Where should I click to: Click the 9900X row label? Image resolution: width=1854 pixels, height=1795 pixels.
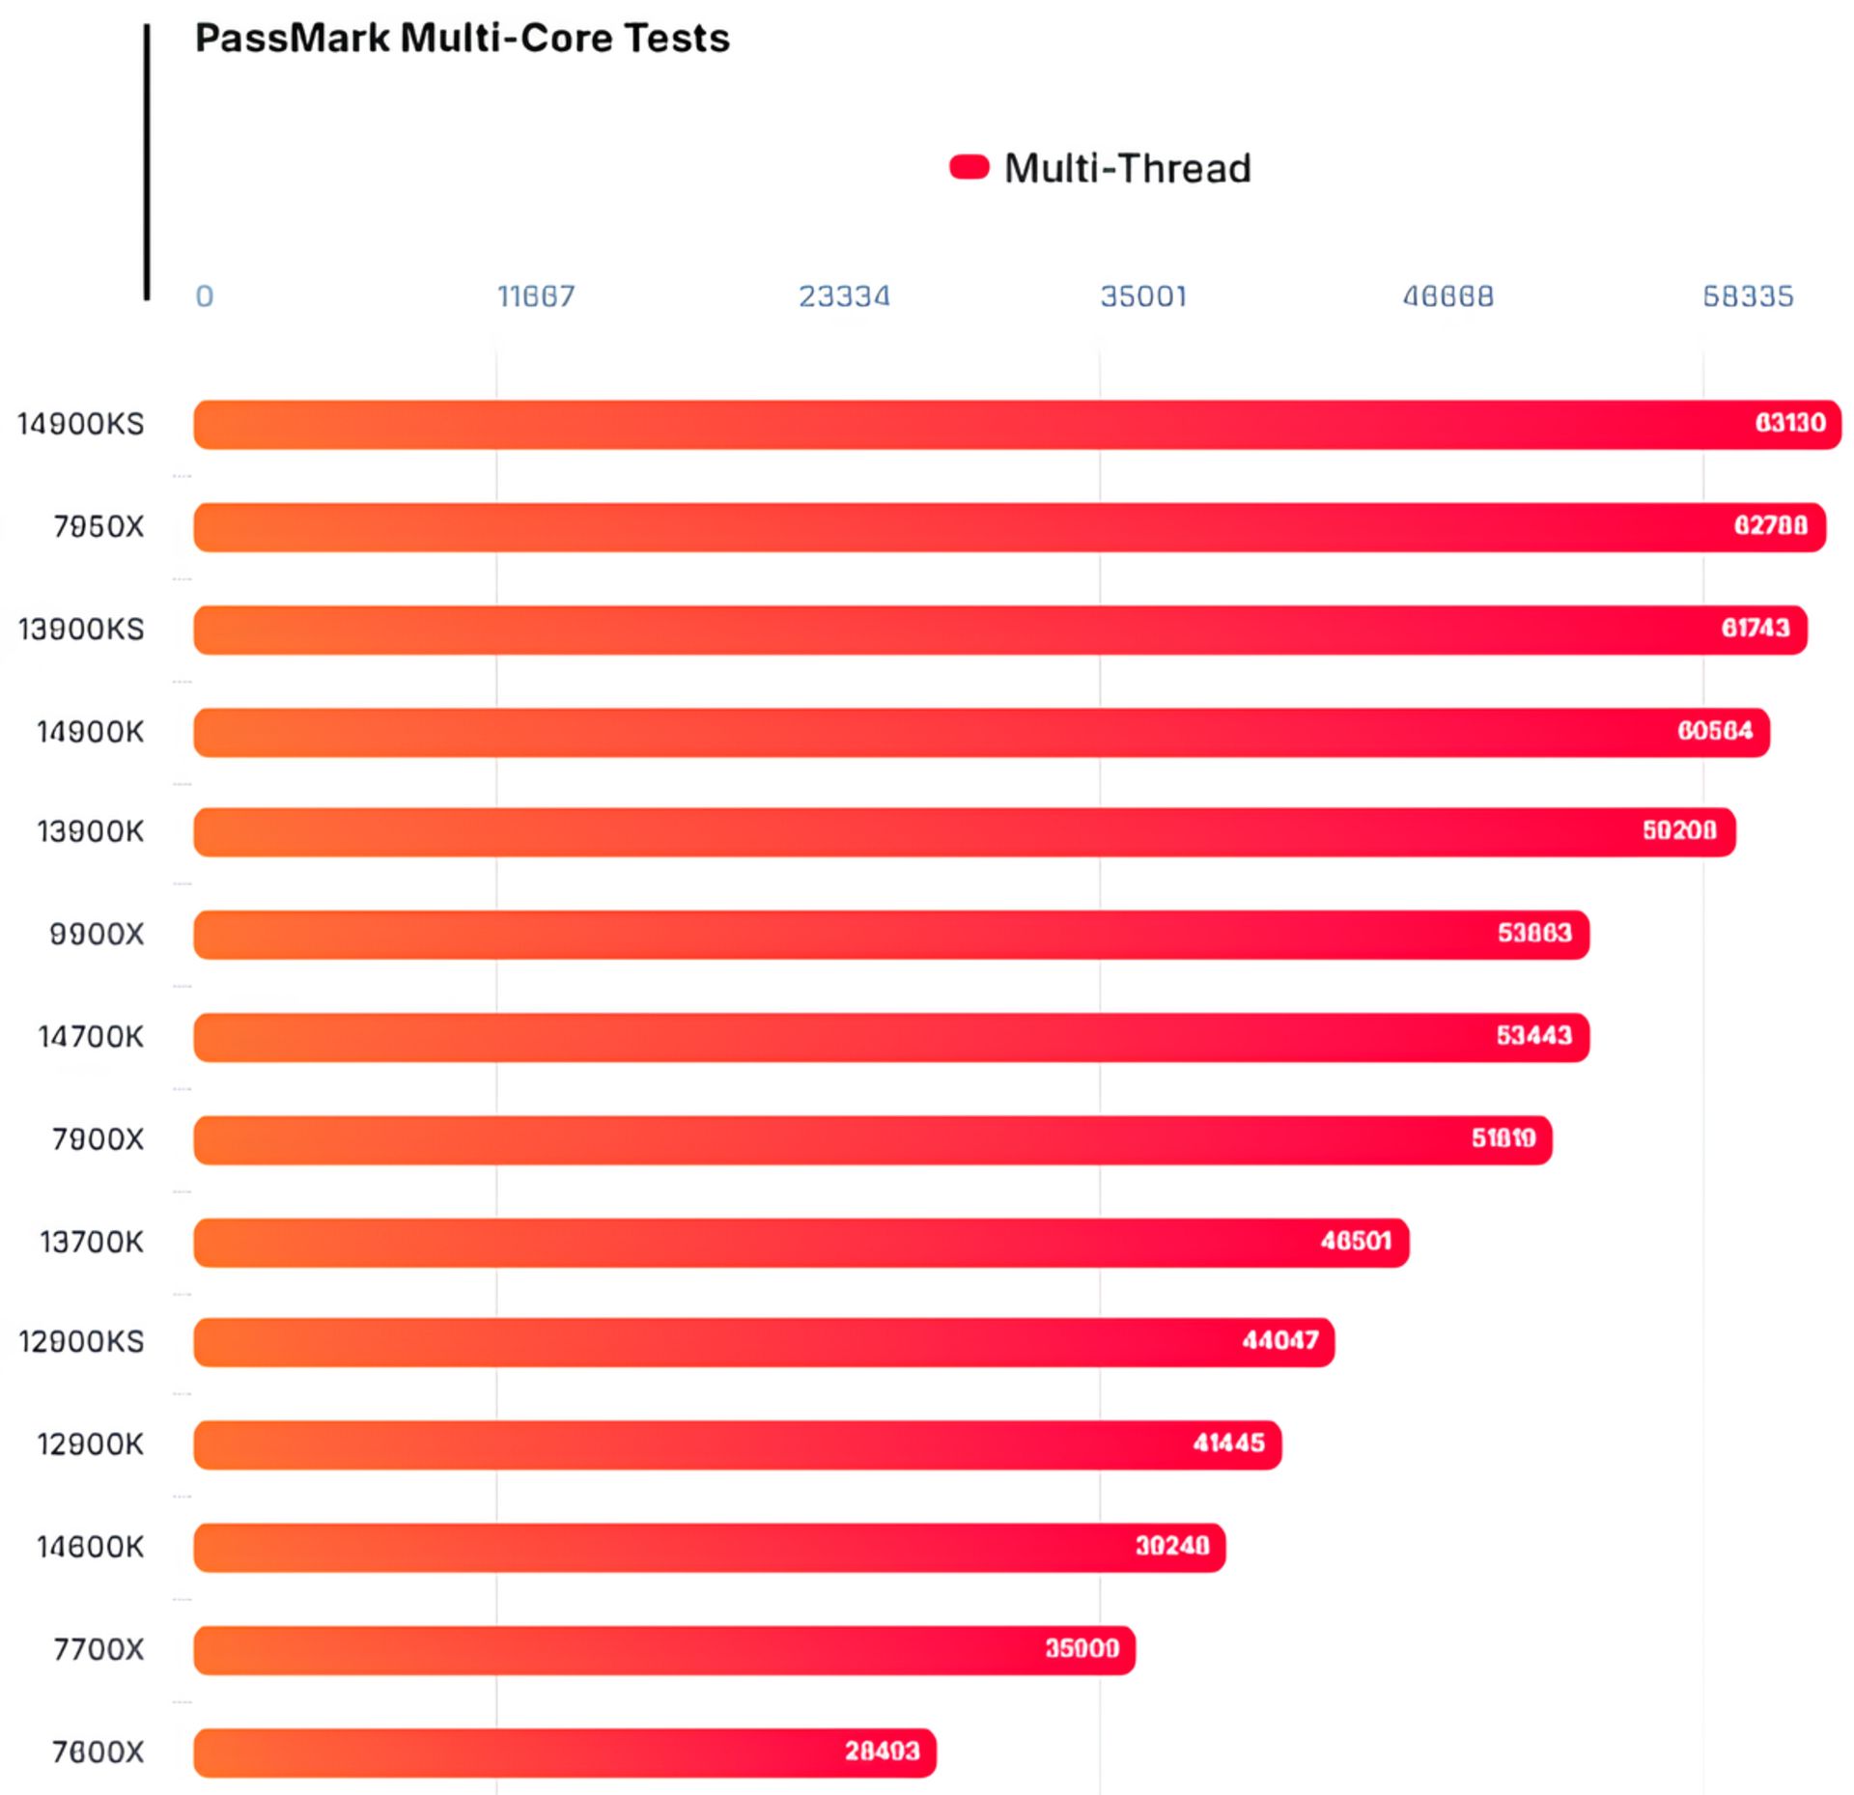pos(97,935)
